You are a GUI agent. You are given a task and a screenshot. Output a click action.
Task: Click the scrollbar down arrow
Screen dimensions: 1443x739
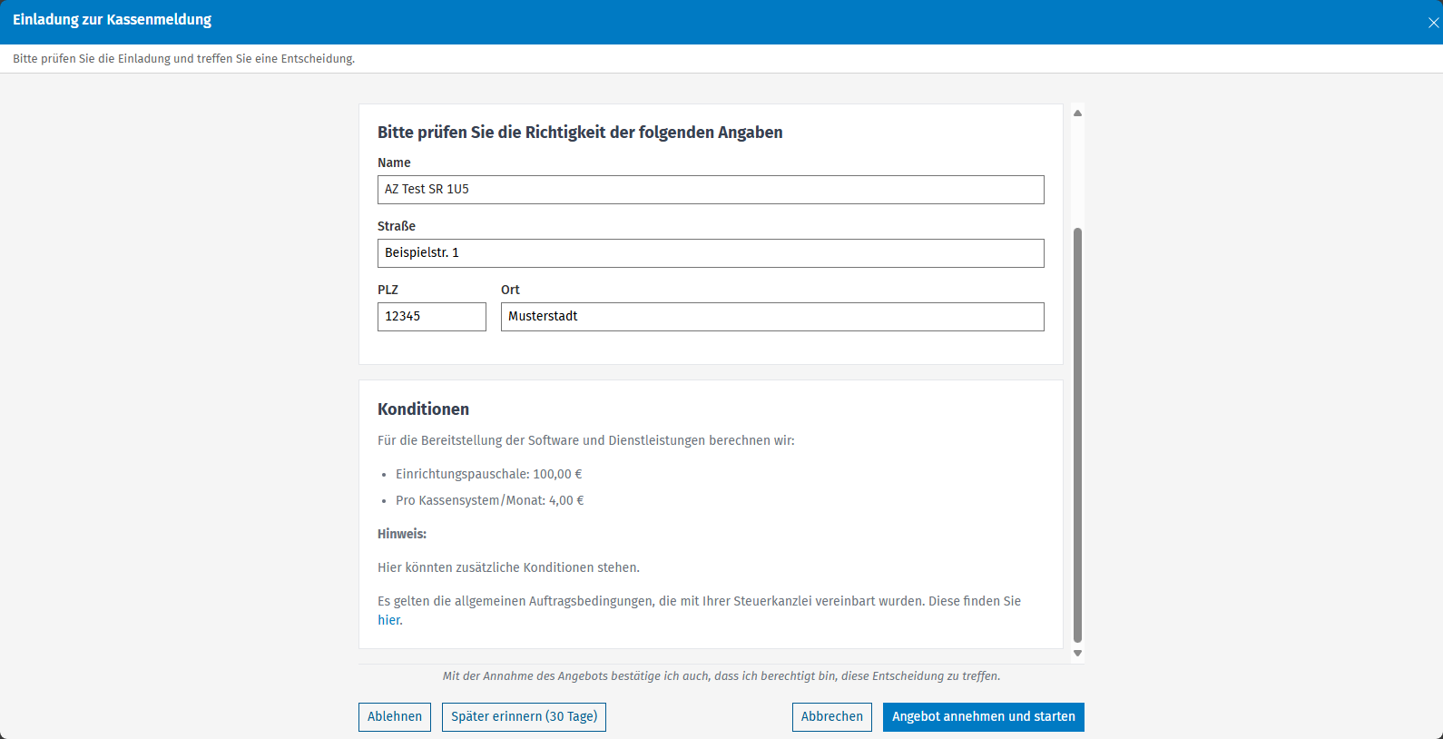1077,653
